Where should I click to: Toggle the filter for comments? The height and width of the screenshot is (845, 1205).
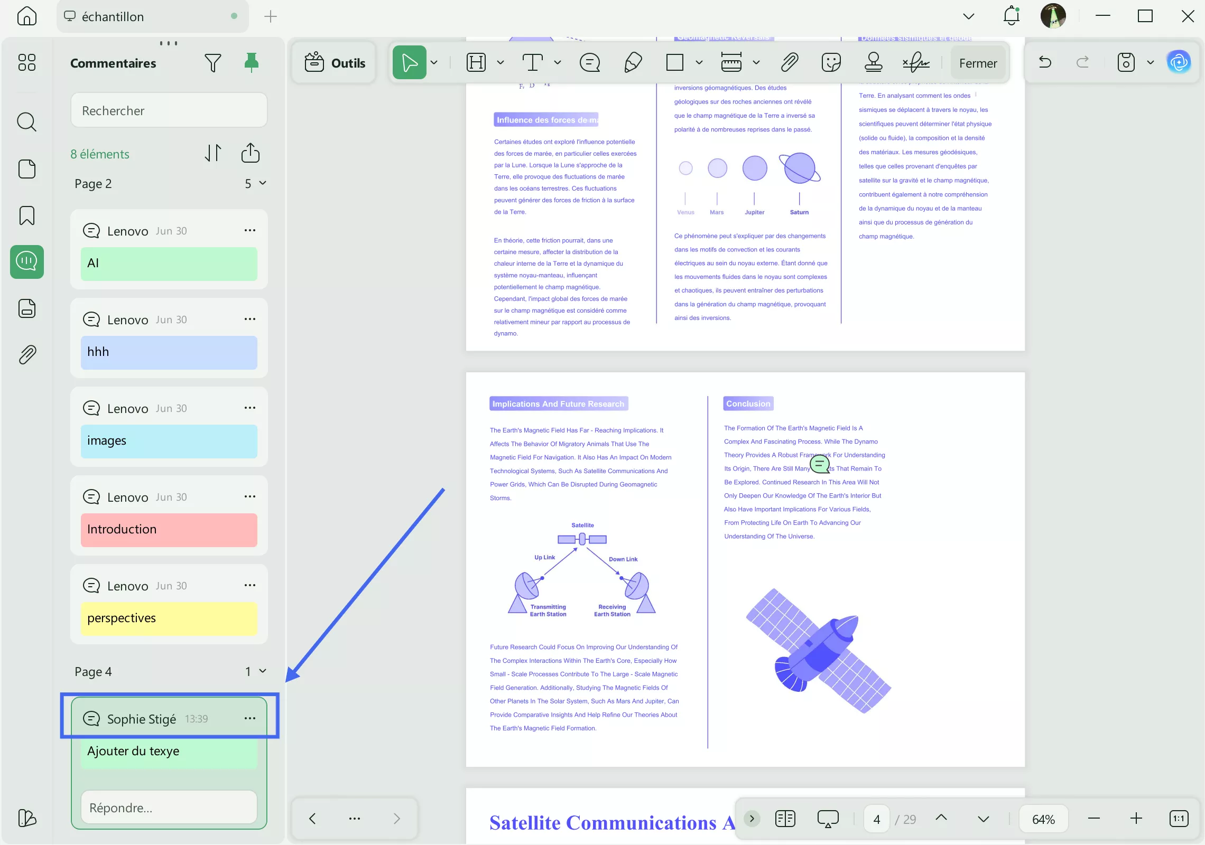pyautogui.click(x=212, y=63)
